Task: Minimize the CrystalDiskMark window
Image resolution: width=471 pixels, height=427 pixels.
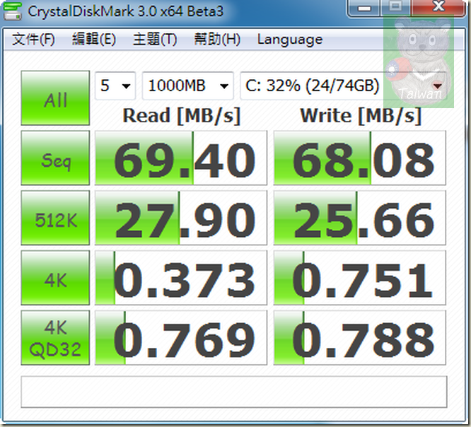Action: coord(364,8)
